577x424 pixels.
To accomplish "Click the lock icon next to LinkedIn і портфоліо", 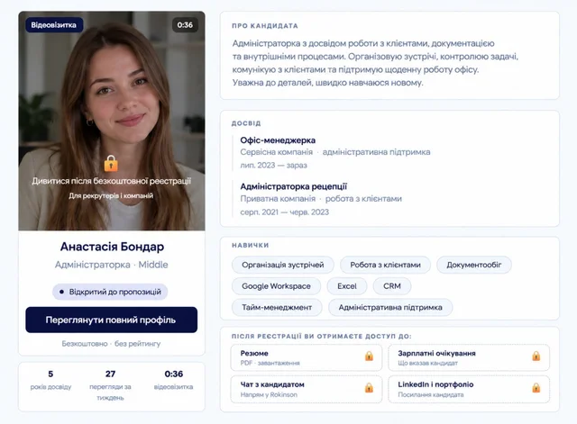I will point(536,388).
